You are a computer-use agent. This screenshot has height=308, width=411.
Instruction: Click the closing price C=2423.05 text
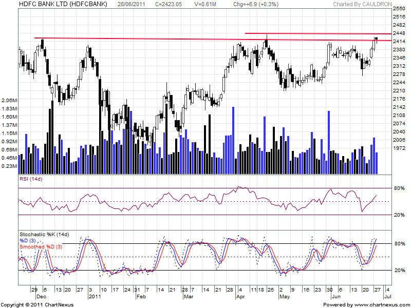click(165, 4)
